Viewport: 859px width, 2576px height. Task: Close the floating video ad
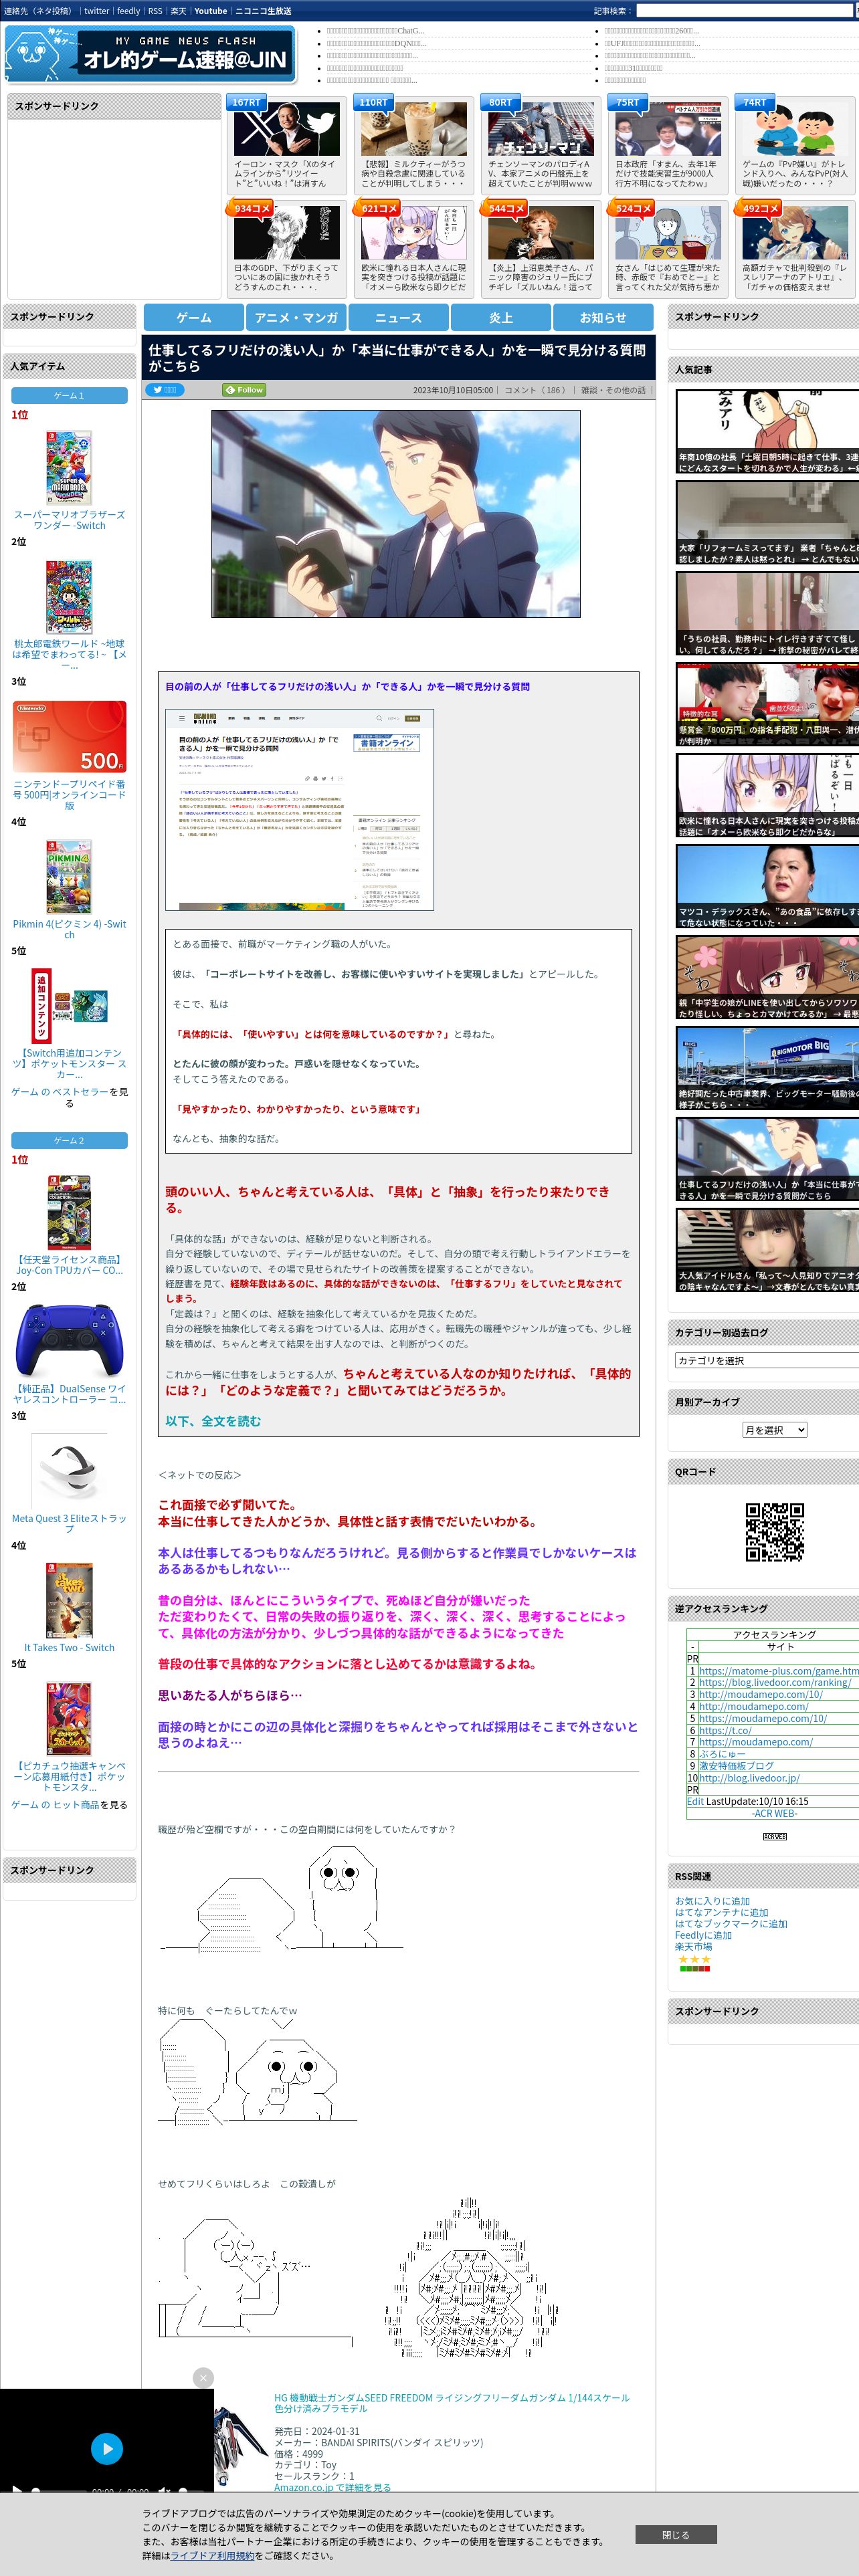(203, 2378)
